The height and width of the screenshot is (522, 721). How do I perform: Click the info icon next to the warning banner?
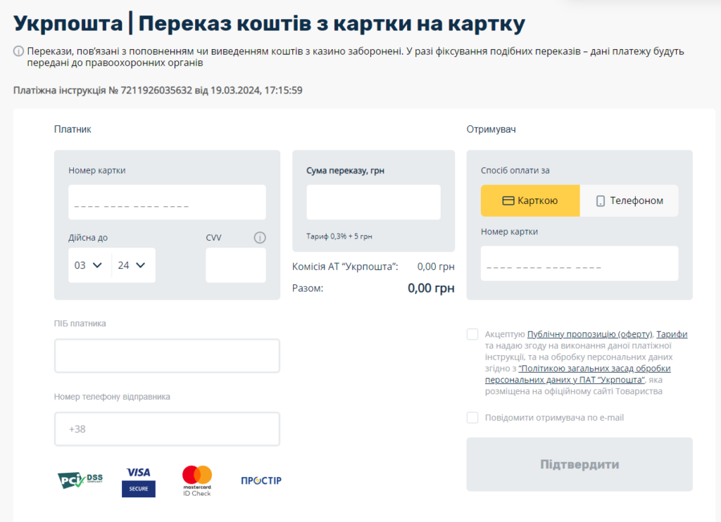17,50
